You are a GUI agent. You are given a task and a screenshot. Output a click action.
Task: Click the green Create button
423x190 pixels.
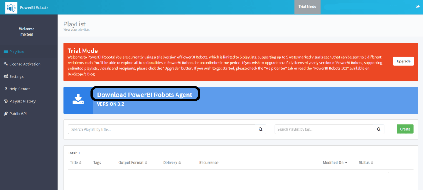[405, 129]
